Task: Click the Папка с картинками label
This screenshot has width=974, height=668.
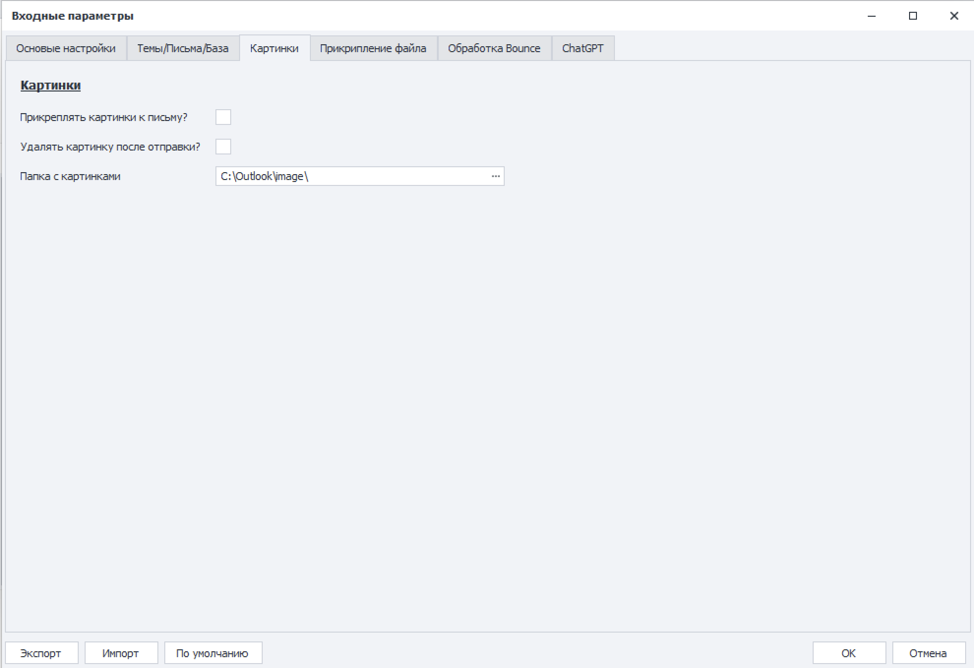Action: (70, 176)
